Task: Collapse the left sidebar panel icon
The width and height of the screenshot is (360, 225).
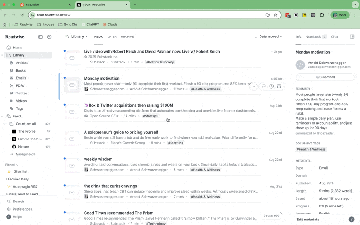Action: pyautogui.click(x=40, y=37)
